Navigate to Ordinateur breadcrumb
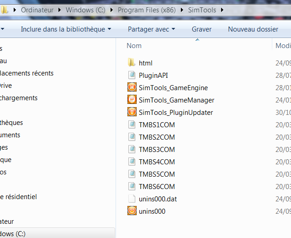This screenshot has width=291, height=238. click(x=37, y=10)
